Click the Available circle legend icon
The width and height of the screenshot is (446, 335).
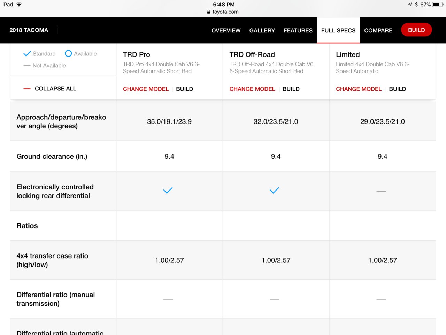point(68,53)
